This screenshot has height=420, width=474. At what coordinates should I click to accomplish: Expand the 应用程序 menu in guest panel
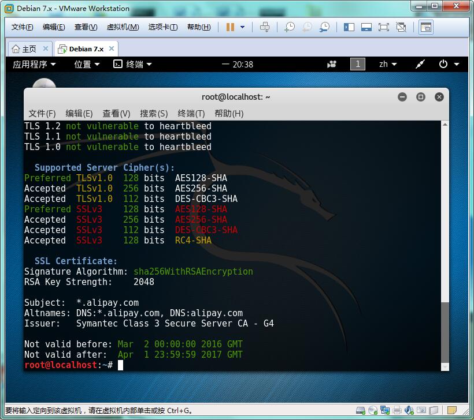point(34,64)
